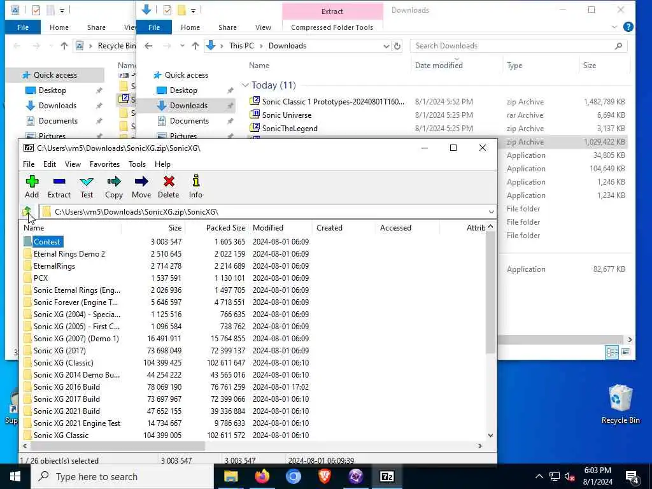Run Test on the archive in 7-Zip
This screenshot has height=489, width=652.
(87, 187)
